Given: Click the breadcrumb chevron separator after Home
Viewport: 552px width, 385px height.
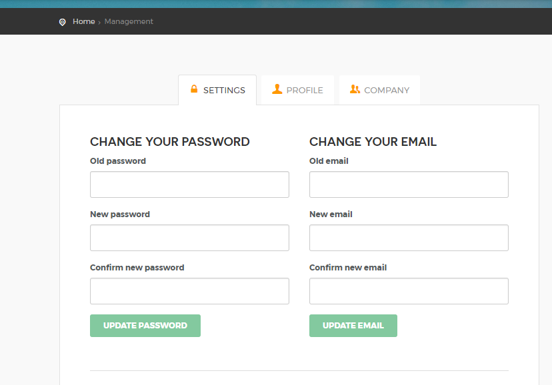Looking at the screenshot, I should pos(99,23).
